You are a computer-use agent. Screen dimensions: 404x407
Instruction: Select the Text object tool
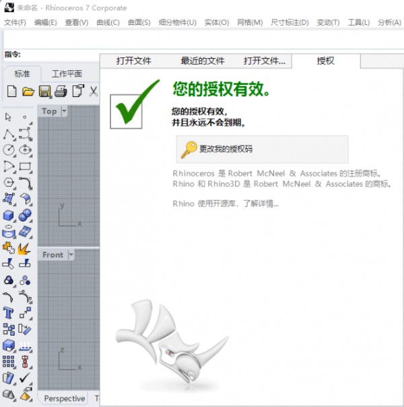click(8, 313)
